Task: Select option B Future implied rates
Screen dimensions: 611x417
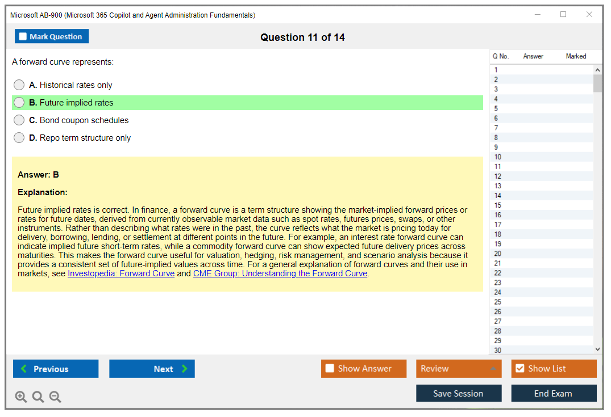Action: coord(19,102)
